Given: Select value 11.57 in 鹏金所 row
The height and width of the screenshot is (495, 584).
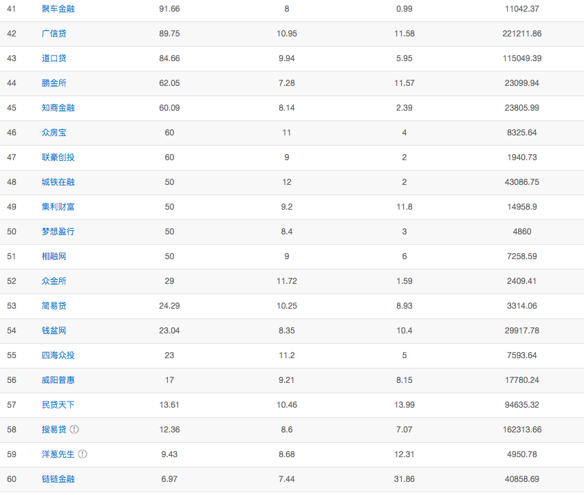Looking at the screenshot, I should (404, 83).
